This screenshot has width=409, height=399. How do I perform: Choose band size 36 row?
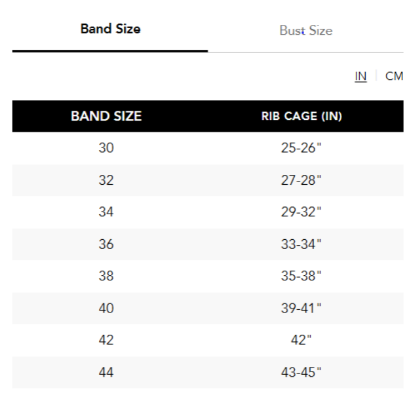point(106,244)
